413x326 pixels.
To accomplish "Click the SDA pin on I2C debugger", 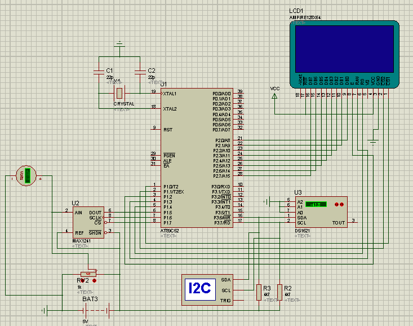I will [x=226, y=280].
